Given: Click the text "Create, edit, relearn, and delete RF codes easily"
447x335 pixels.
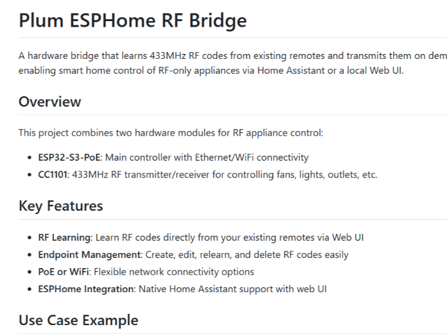Looking at the screenshot, I should (x=246, y=254).
